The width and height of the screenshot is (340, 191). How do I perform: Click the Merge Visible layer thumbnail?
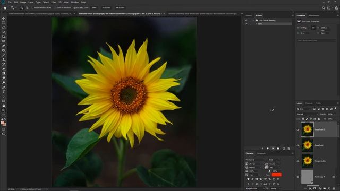[307, 161]
